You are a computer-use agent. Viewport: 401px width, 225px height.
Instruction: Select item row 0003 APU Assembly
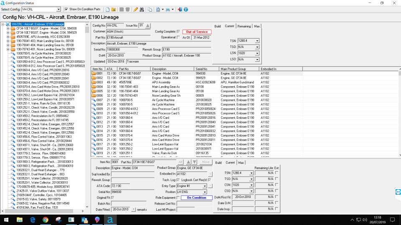(197, 82)
